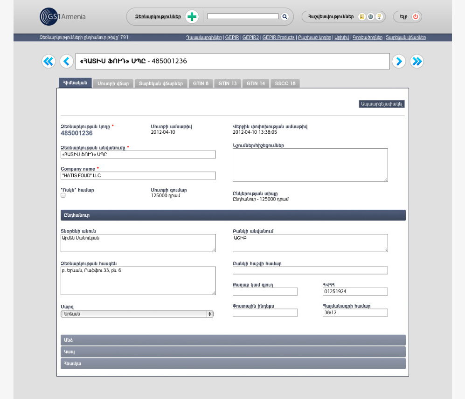Open the lightbulb report icon

pos(379,17)
